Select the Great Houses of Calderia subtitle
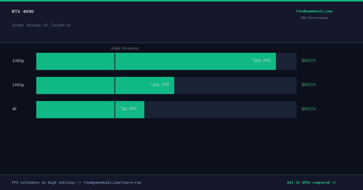This screenshot has width=363, height=190. (41, 25)
